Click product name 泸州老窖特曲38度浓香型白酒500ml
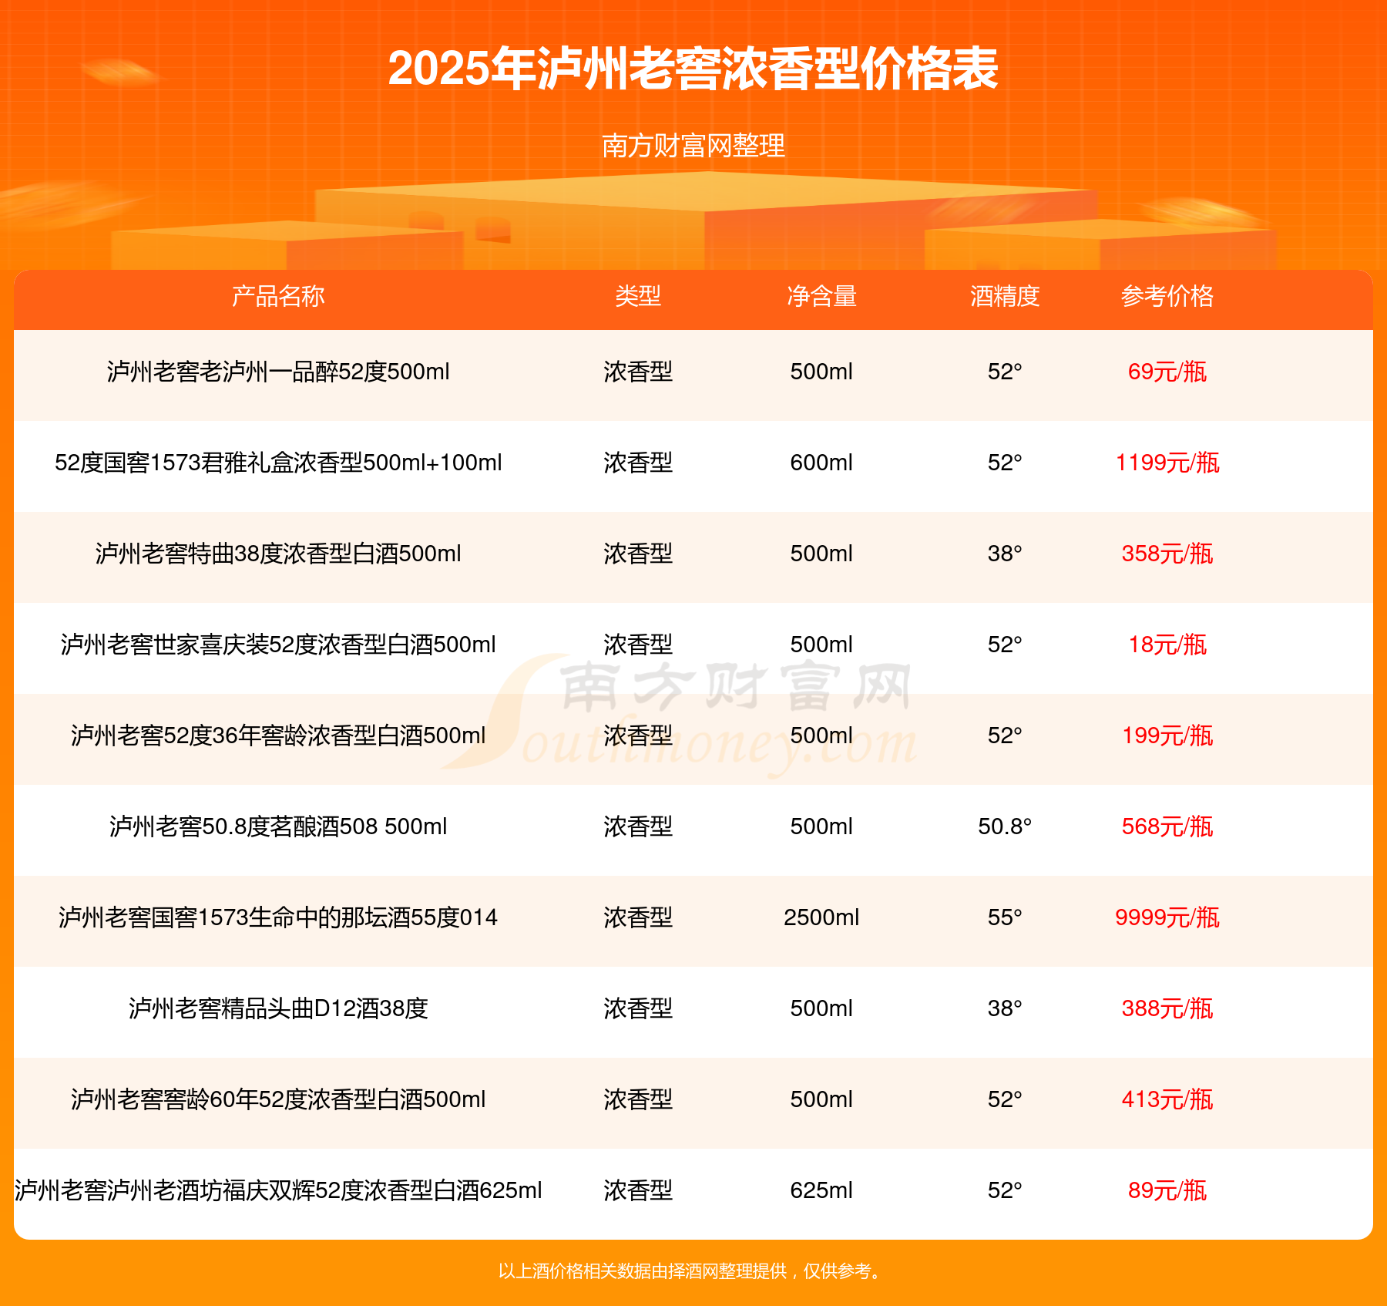1387x1306 pixels. (278, 554)
